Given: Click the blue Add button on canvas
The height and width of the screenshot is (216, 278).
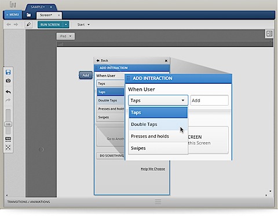Looking at the screenshot, I should tap(86, 75).
